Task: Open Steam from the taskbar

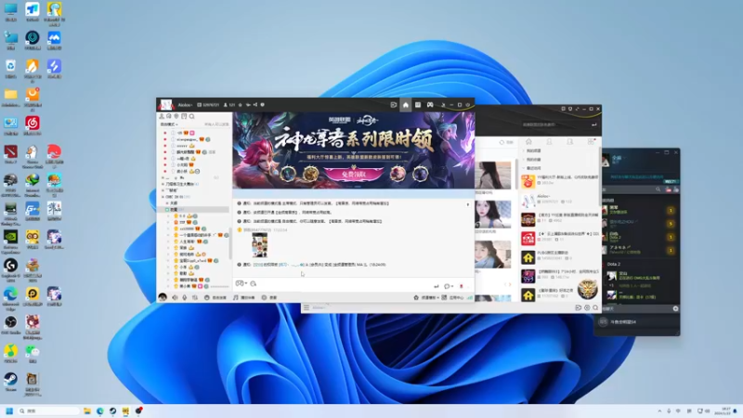Action: (x=112, y=411)
